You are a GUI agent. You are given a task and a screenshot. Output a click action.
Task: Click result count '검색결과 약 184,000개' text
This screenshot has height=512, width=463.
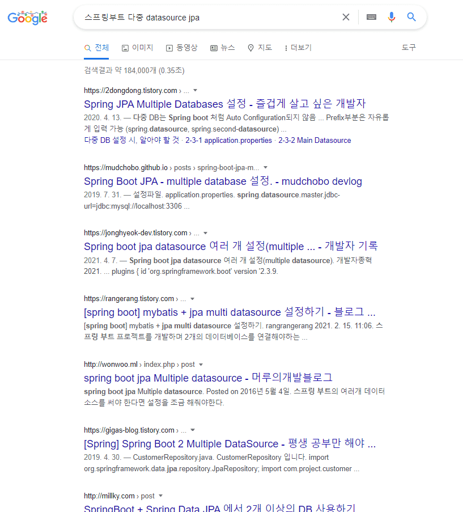[x=134, y=70]
